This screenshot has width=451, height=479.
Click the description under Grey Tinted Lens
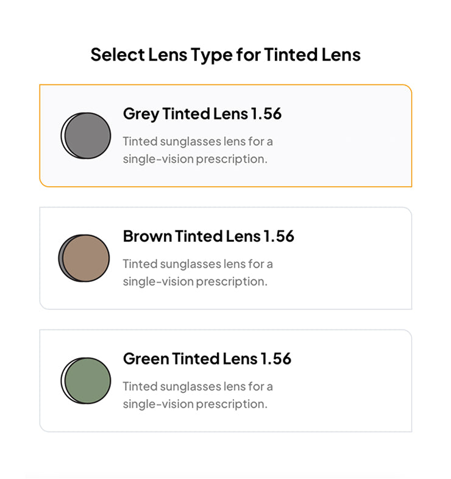[x=197, y=150]
